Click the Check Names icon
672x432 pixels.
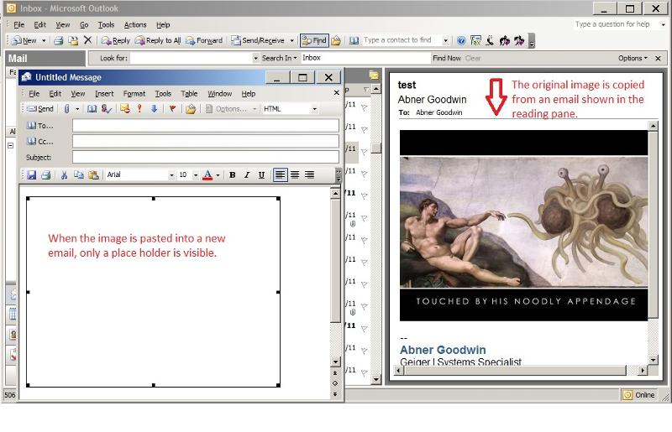pos(107,109)
